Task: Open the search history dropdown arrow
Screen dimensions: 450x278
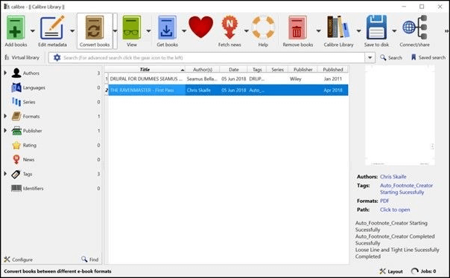Action: [x=370, y=57]
